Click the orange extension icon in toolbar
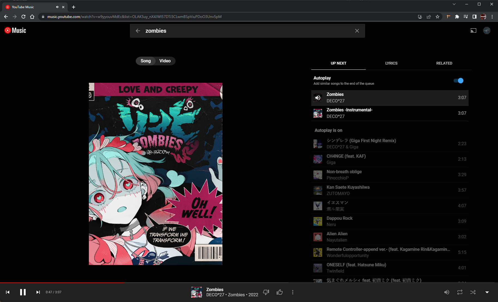Image resolution: width=498 pixels, height=302 pixels. pyautogui.click(x=448, y=17)
